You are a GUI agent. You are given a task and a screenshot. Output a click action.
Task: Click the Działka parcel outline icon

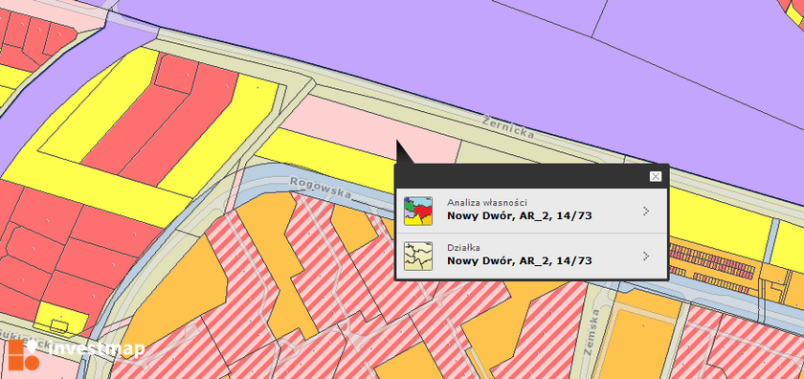point(418,256)
